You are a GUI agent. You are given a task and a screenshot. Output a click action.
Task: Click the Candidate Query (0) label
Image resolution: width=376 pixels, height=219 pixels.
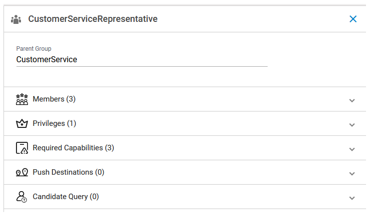[66, 197]
